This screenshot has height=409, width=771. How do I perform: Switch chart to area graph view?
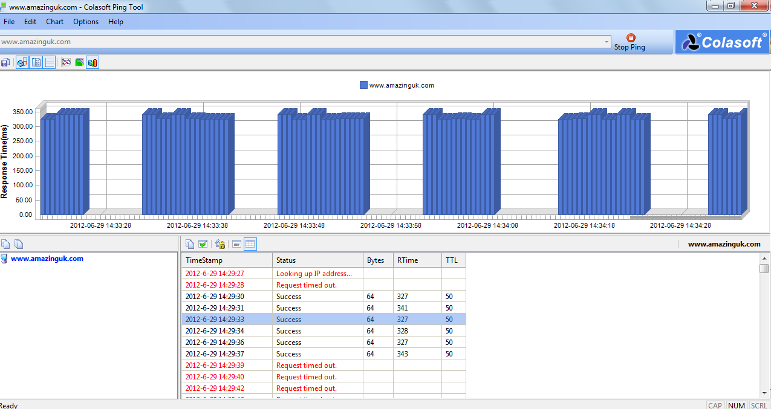79,62
